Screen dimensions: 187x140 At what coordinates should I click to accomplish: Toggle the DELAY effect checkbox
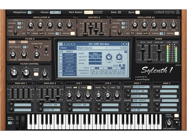pyautogui.click(x=61, y=68)
